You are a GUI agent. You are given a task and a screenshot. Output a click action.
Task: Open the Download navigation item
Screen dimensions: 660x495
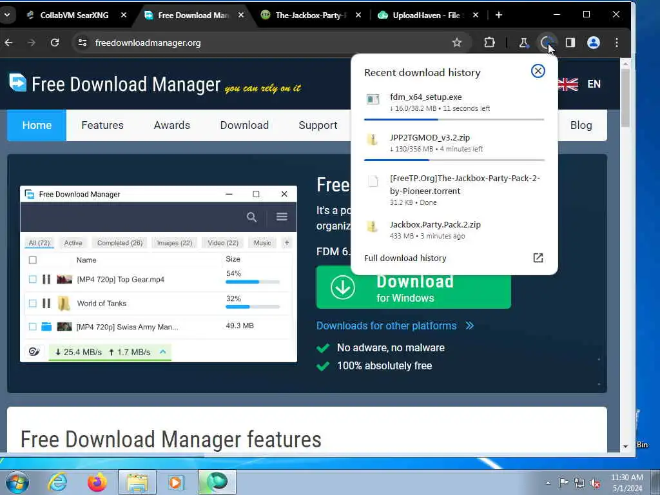tap(244, 125)
